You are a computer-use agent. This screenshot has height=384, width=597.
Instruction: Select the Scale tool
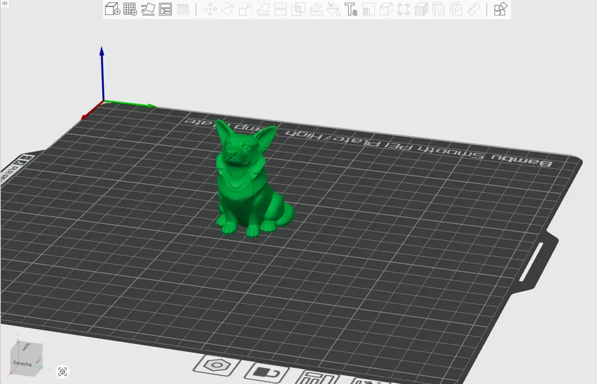click(245, 10)
